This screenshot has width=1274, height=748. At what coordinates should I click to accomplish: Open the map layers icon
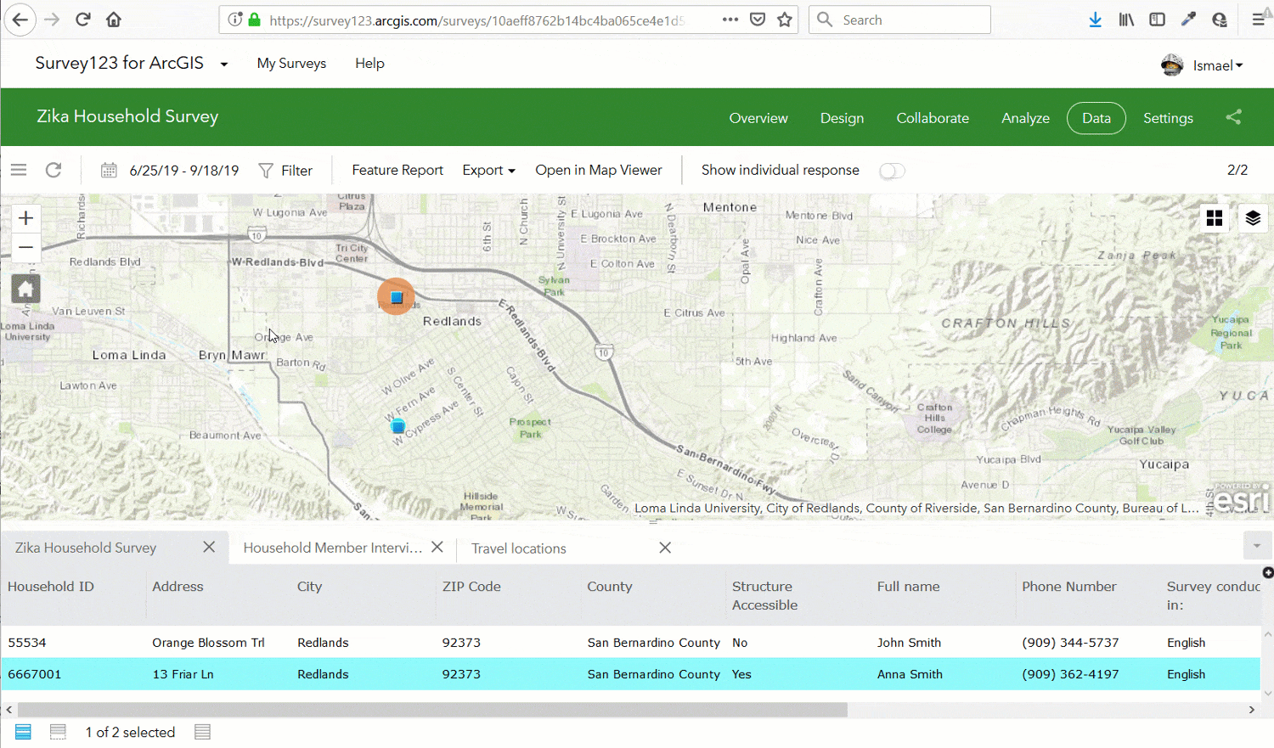click(x=1254, y=218)
